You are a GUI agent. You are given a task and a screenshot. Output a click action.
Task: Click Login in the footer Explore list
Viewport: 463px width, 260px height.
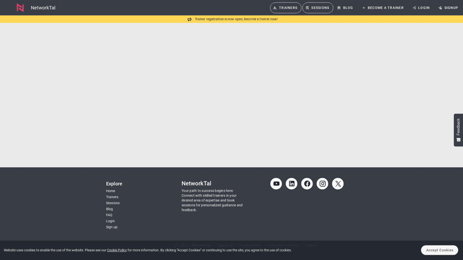pyautogui.click(x=110, y=221)
